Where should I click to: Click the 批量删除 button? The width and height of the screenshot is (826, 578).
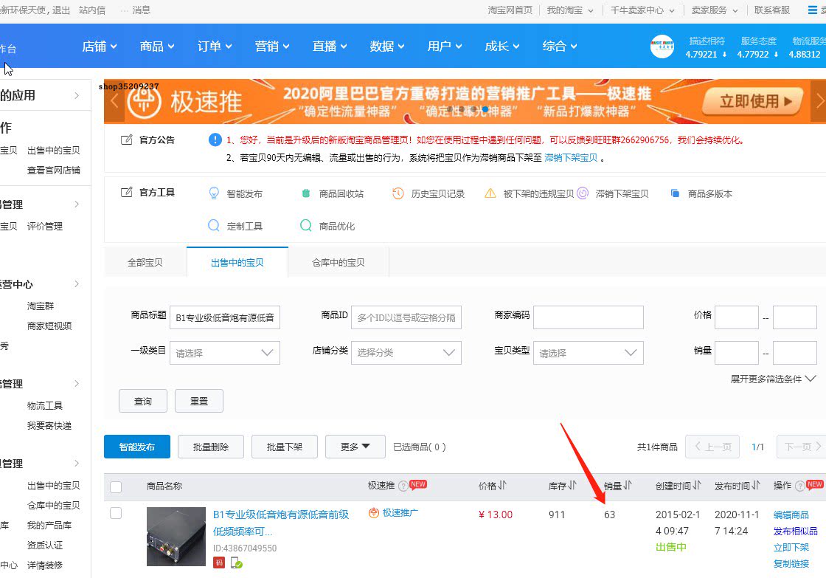point(211,447)
